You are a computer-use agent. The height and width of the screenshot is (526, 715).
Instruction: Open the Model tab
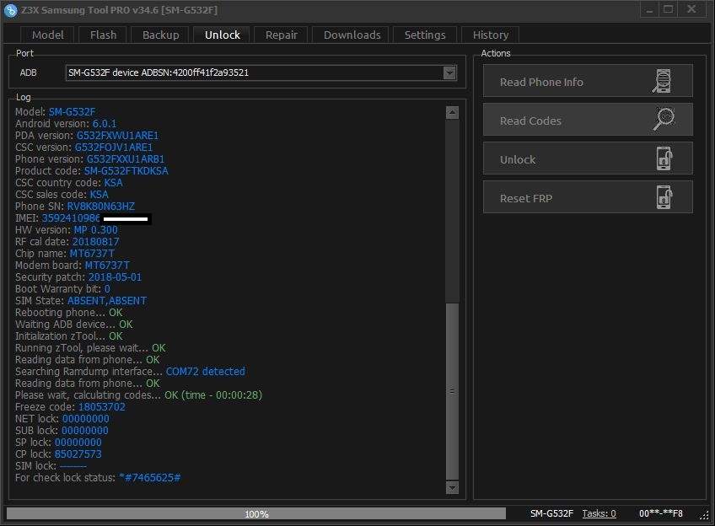point(47,35)
